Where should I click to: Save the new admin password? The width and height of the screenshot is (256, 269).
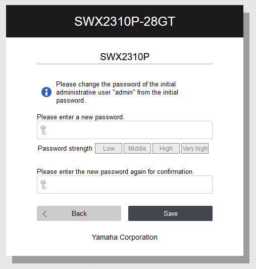[170, 213]
